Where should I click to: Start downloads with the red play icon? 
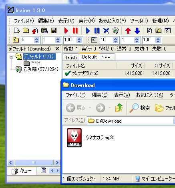pyautogui.click(x=66, y=30)
